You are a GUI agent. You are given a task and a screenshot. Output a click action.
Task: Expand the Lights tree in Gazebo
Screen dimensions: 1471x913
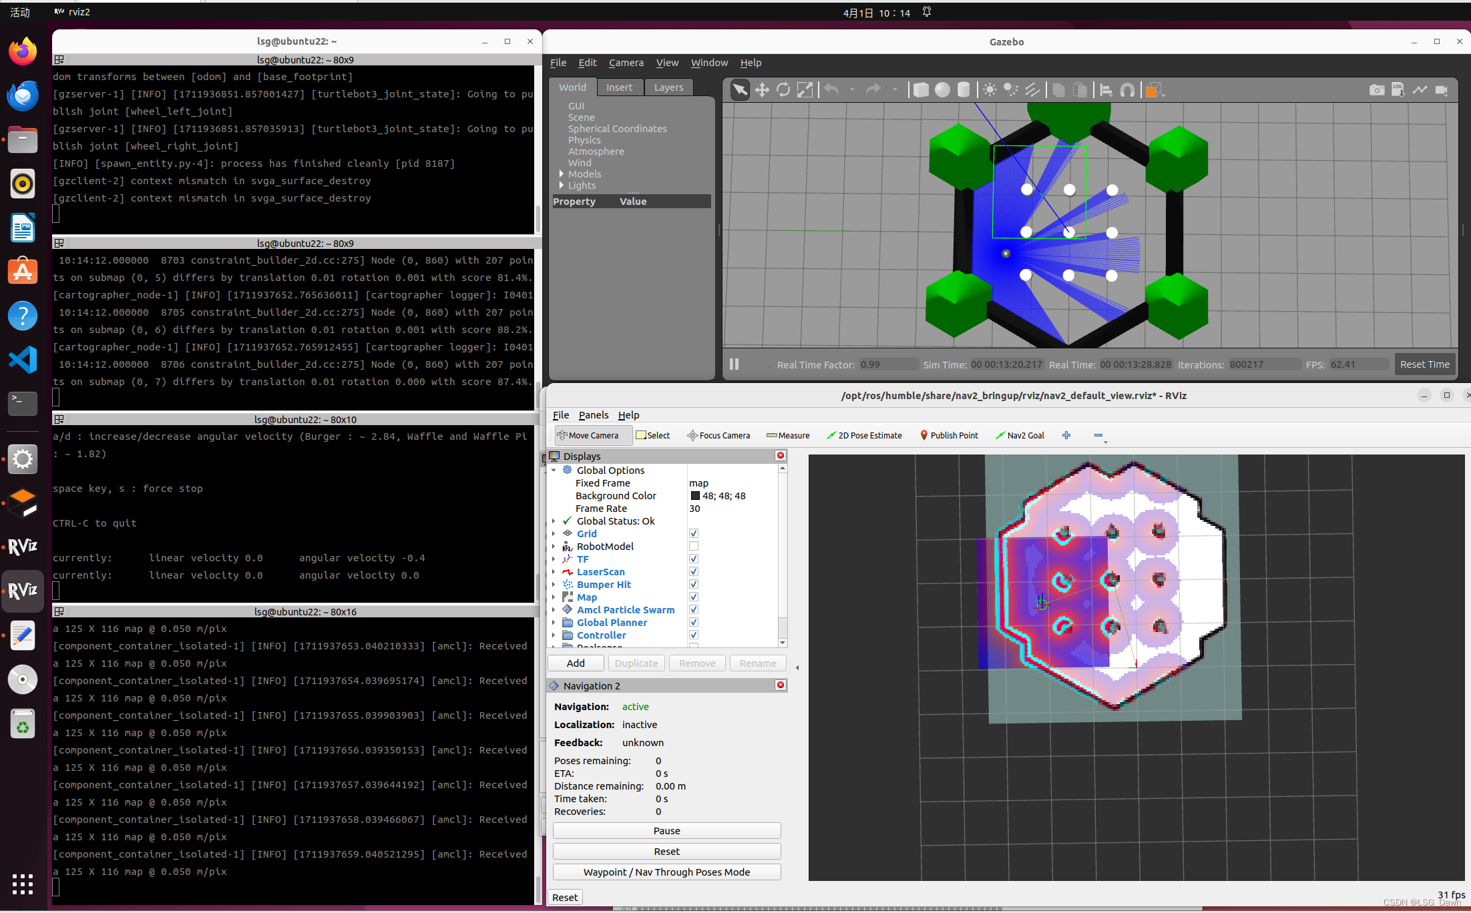click(x=562, y=186)
